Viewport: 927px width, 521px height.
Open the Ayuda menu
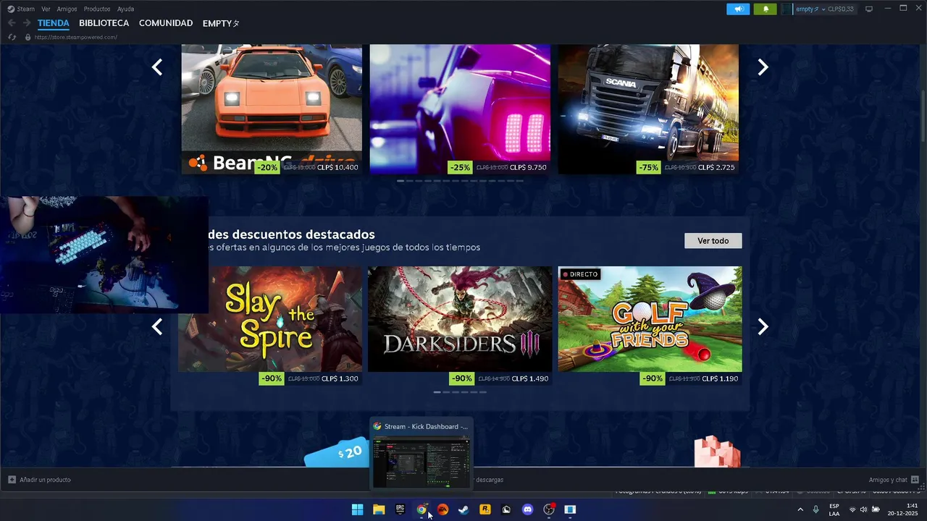pos(125,9)
